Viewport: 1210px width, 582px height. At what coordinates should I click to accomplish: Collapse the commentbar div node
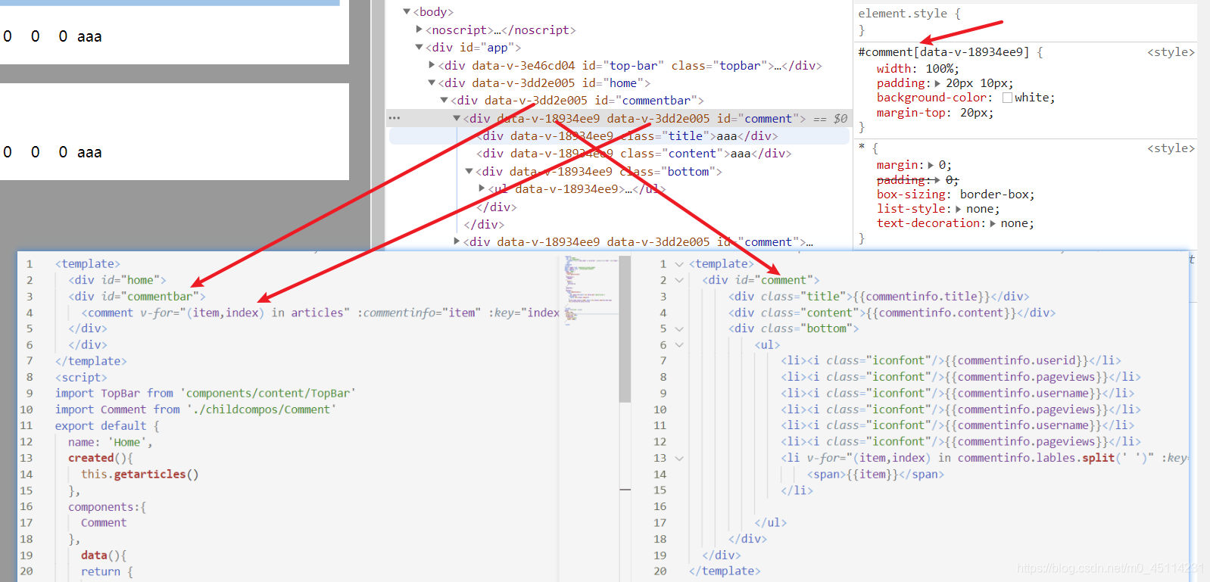[444, 100]
